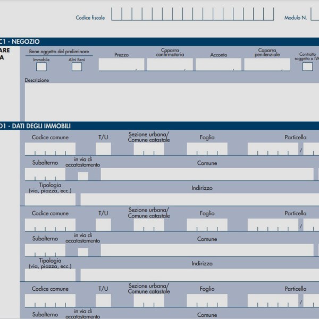The height and width of the screenshot is (319, 319).
Task: Click the Prezzo amount field
Action: [x=121, y=64]
